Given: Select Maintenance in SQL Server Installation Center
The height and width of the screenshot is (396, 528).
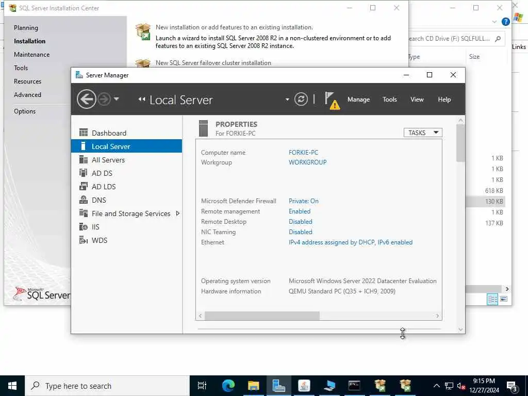Looking at the screenshot, I should click(x=31, y=55).
